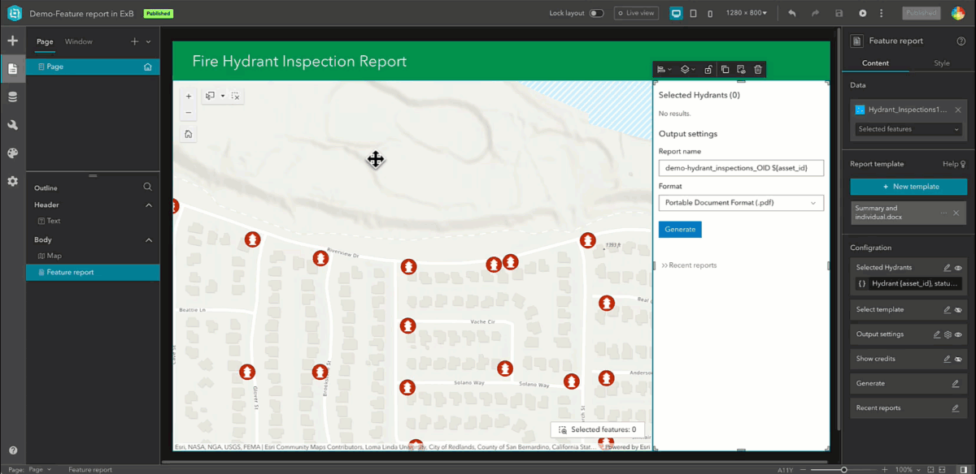
Task: Switch to the Style tab
Action: pyautogui.click(x=941, y=63)
